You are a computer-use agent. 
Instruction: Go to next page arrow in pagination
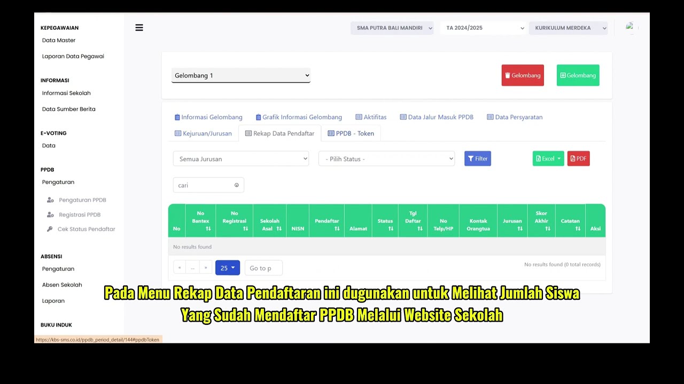(x=206, y=268)
